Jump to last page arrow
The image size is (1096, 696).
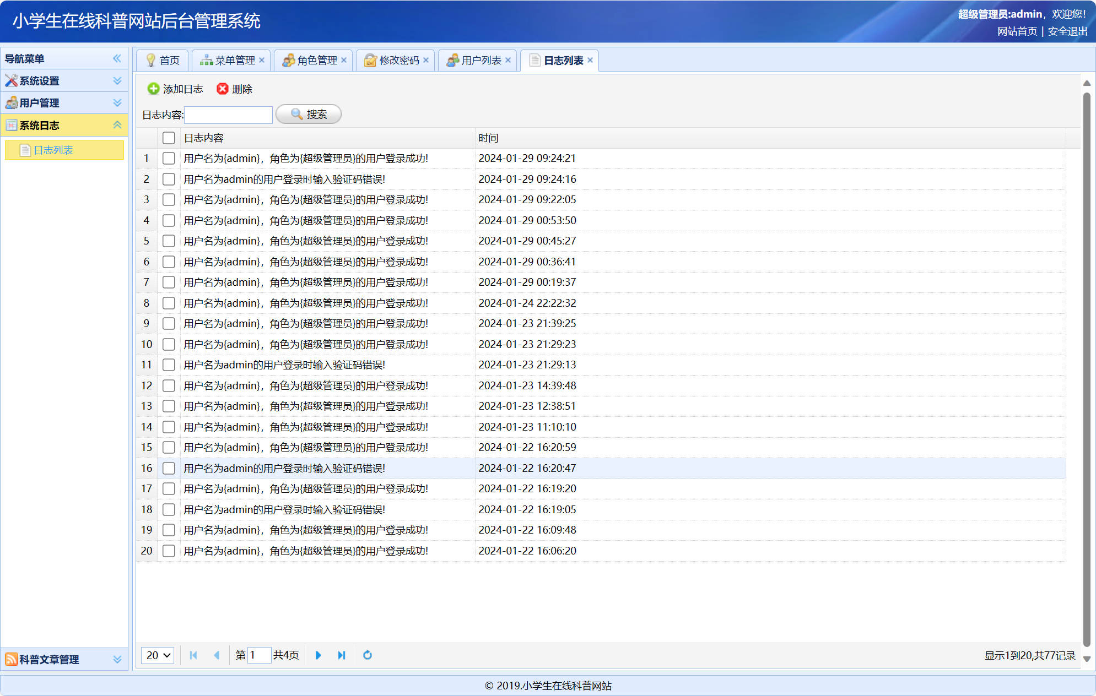[341, 655]
